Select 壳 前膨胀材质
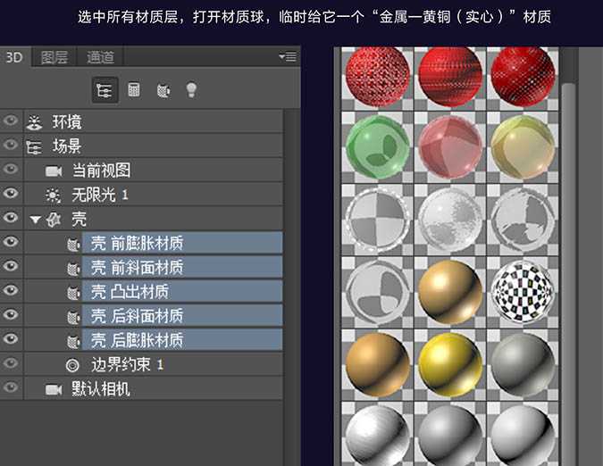Screen dimensions: 603x466 click(x=182, y=243)
